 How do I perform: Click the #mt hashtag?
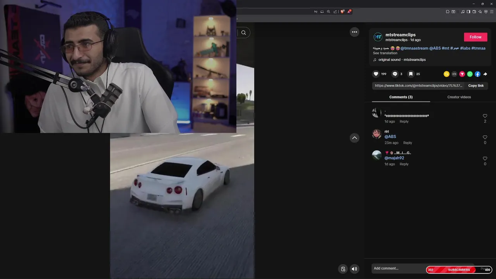pyautogui.click(x=446, y=48)
